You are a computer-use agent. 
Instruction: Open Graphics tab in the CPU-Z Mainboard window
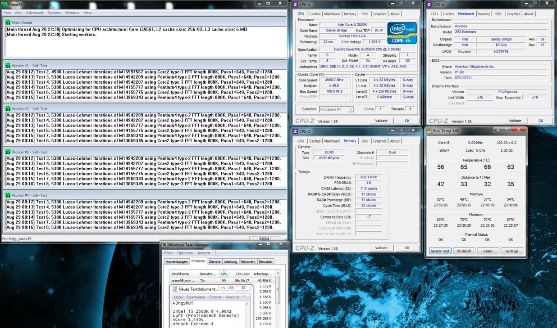click(514, 14)
